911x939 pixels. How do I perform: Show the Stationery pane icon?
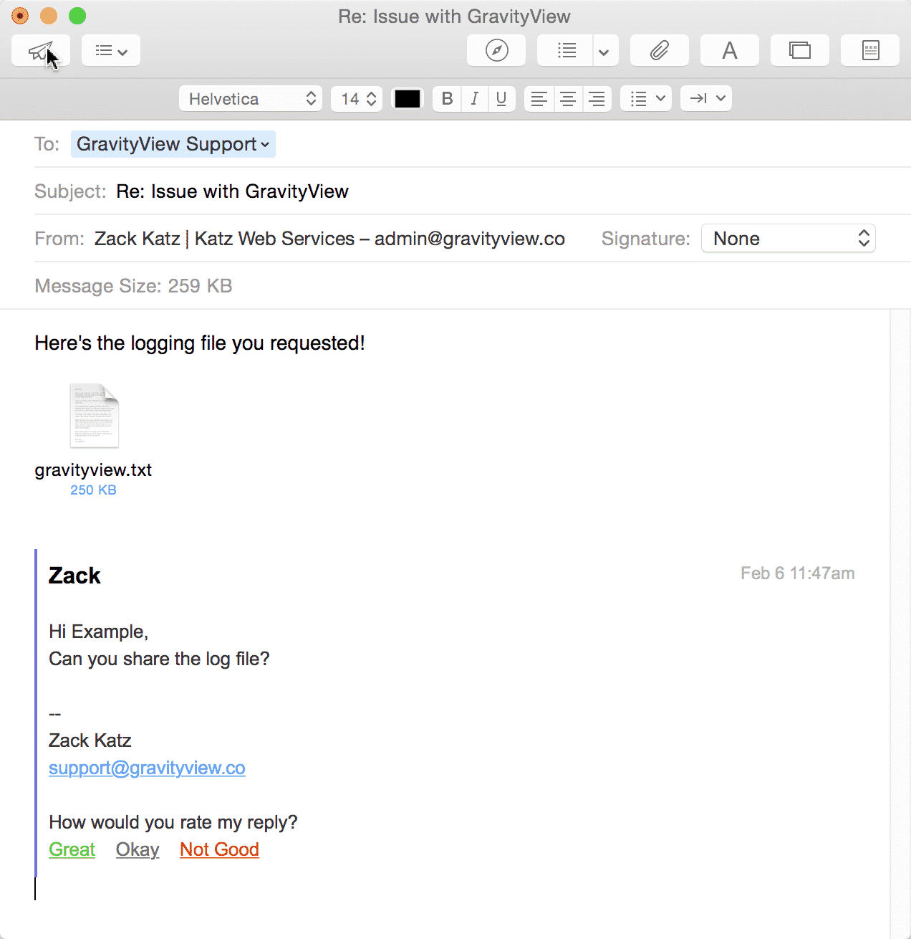[x=869, y=50]
